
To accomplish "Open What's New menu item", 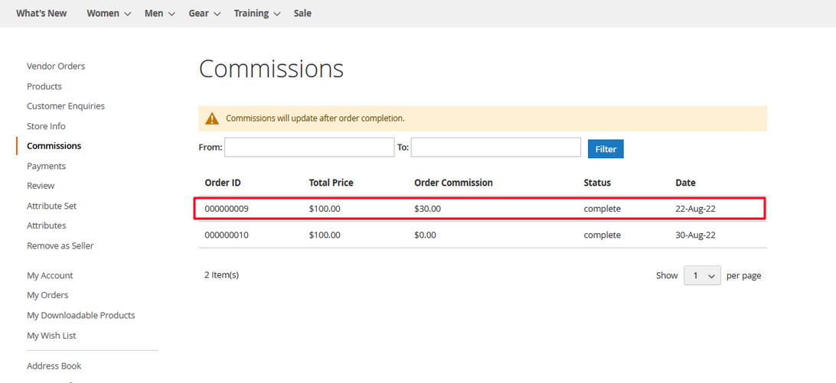I will pos(41,13).
